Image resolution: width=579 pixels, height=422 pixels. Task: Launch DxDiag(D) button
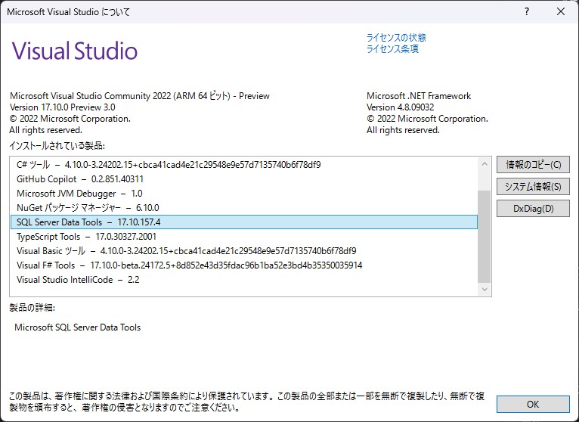coord(533,209)
